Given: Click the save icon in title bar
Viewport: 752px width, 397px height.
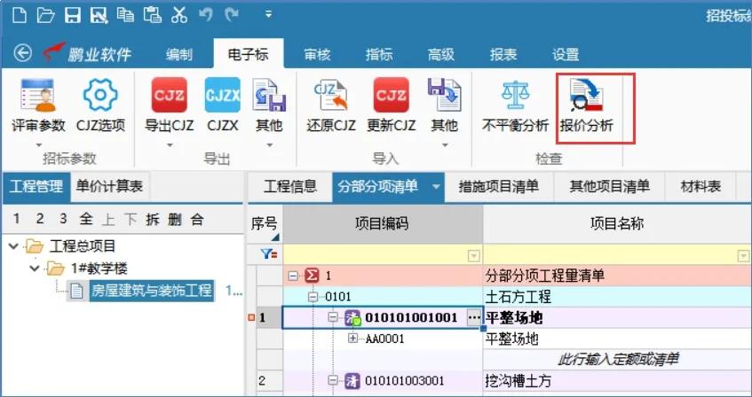Looking at the screenshot, I should (72, 14).
